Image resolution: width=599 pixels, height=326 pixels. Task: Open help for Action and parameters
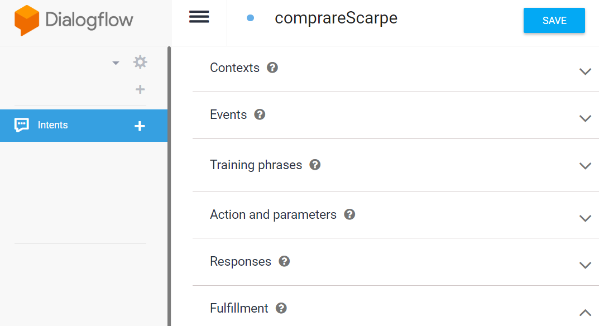tap(349, 214)
